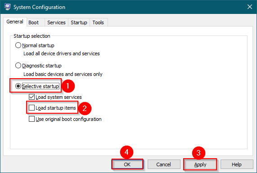This screenshot has width=257, height=173.
Task: Click the 'System Configuration' window title text
Action: (39, 7)
